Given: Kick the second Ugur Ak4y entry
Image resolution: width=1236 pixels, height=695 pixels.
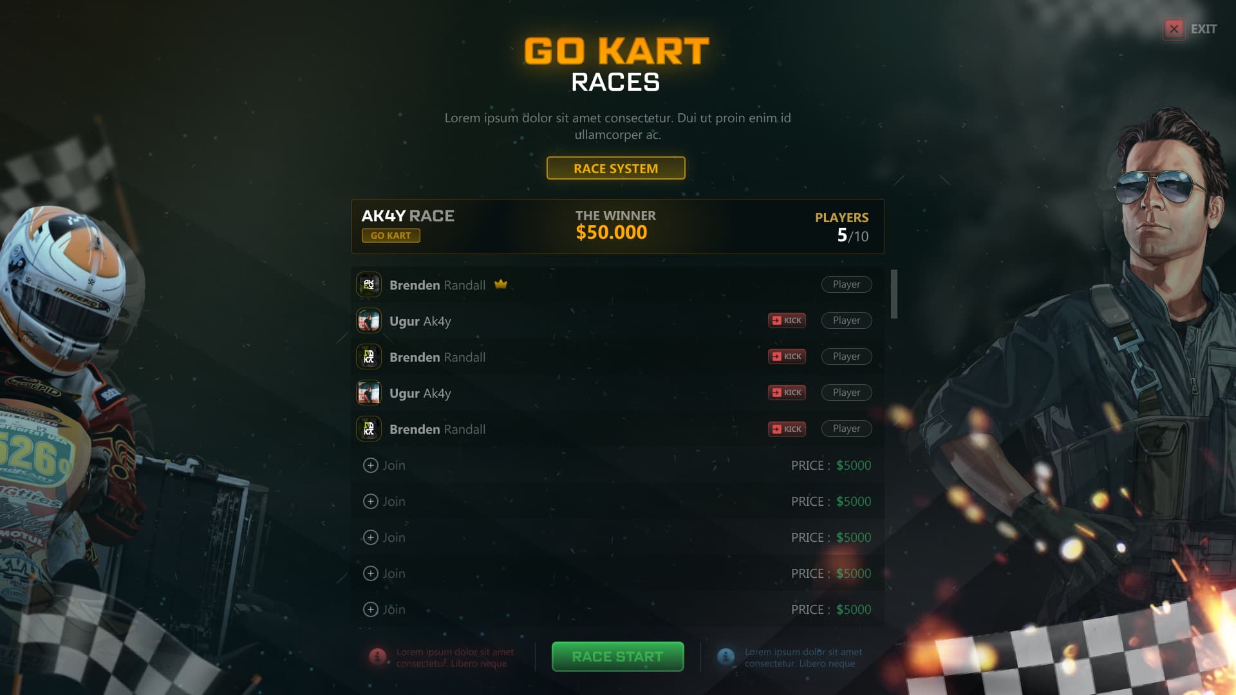Looking at the screenshot, I should coord(787,393).
